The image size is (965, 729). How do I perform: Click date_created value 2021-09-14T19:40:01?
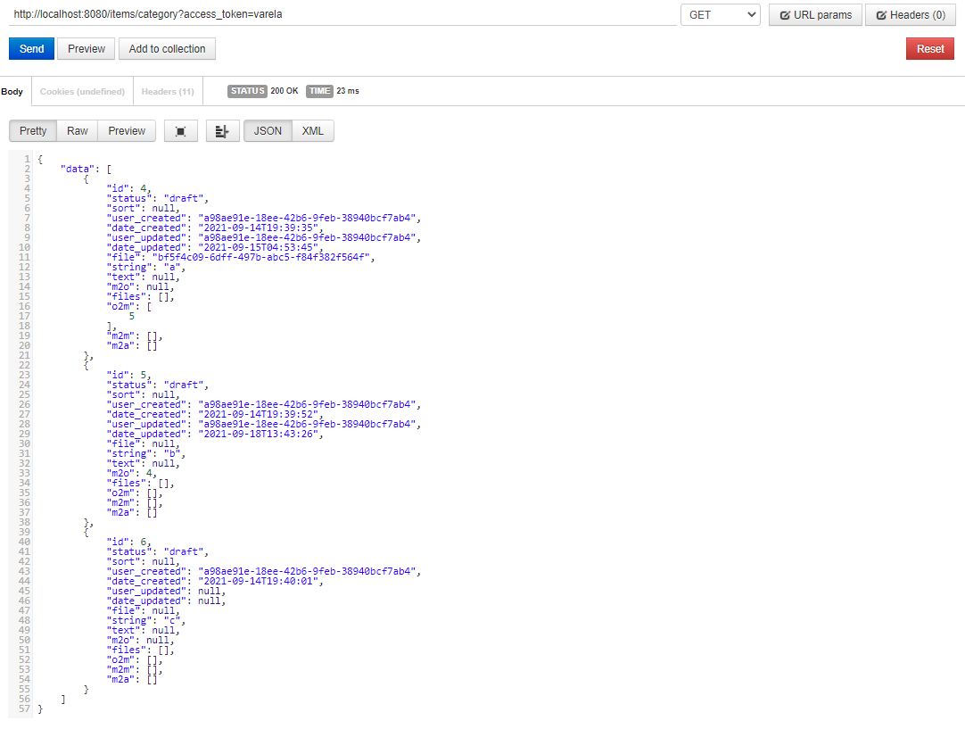point(260,581)
